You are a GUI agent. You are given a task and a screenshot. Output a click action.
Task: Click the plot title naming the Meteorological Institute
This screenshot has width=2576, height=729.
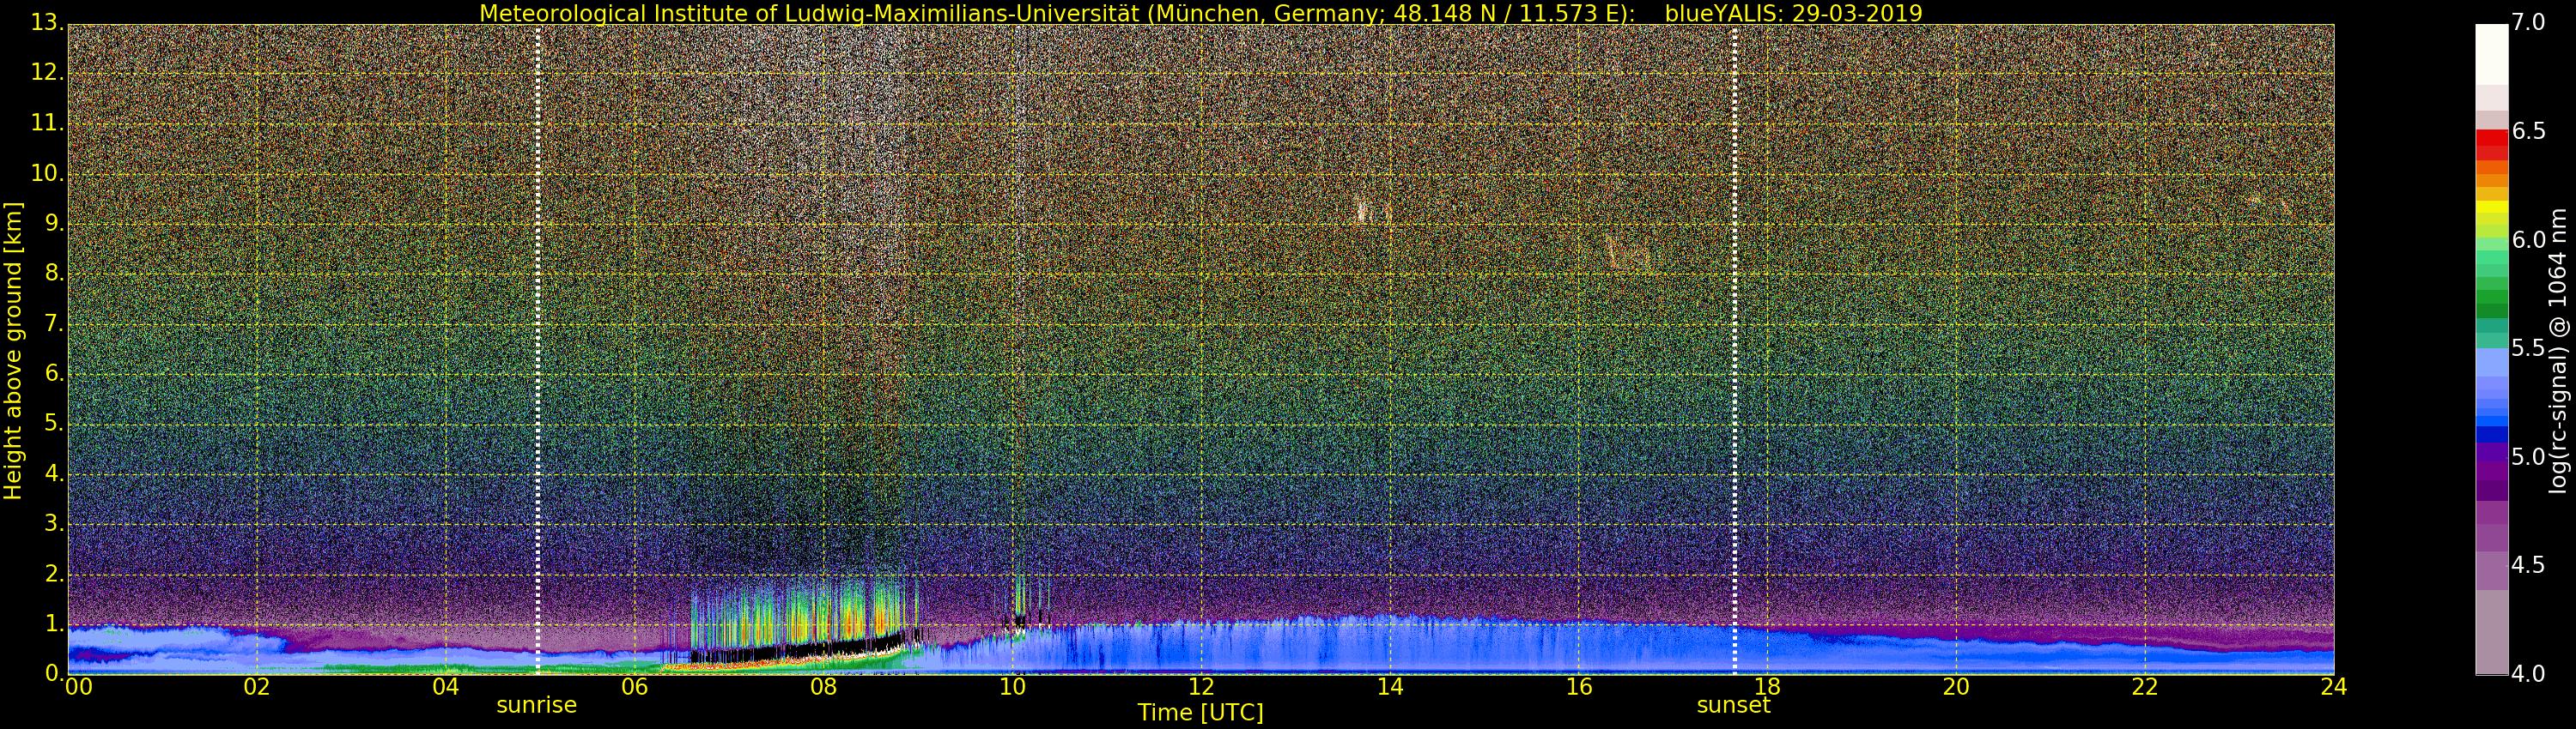(1201, 13)
